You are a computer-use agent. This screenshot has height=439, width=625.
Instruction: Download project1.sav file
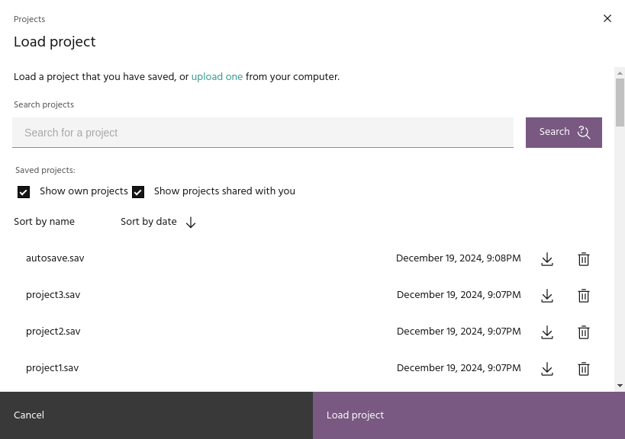[x=547, y=369]
